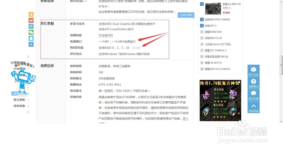Click the 技嘉 motherboard thumbnail image
Viewport: 283px width, 150px height.
tap(213, 8)
